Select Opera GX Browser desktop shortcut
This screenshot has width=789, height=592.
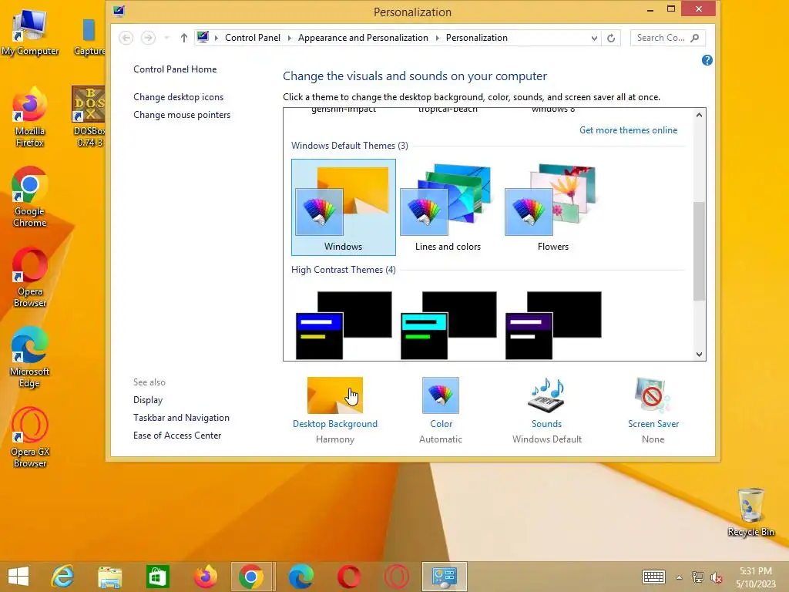[30, 437]
